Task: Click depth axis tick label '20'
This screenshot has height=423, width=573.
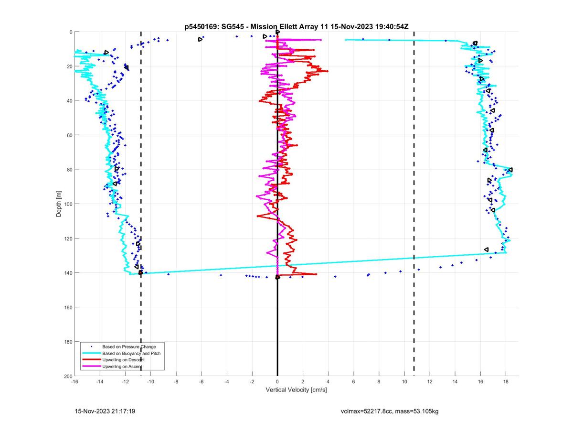Action: point(69,66)
